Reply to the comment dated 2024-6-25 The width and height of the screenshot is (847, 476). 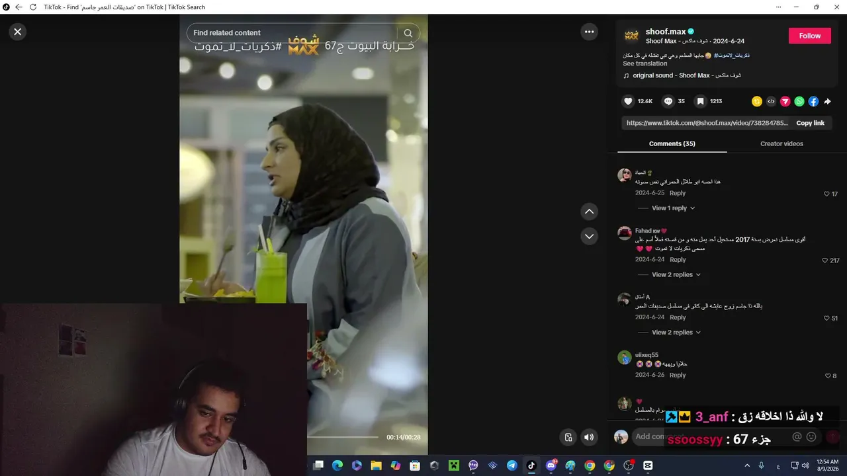point(678,193)
